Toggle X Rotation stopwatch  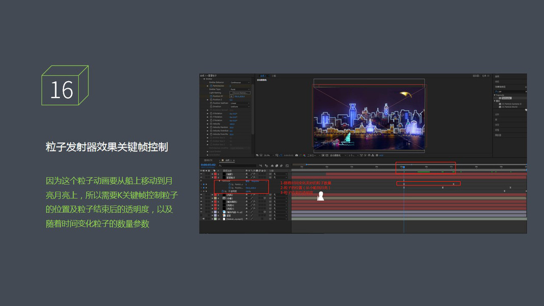pyautogui.click(x=211, y=113)
